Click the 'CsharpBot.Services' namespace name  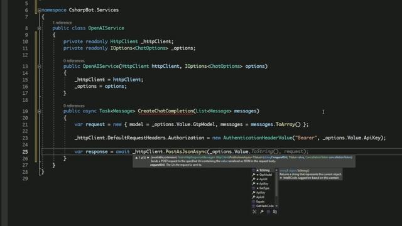pyautogui.click(x=94, y=10)
